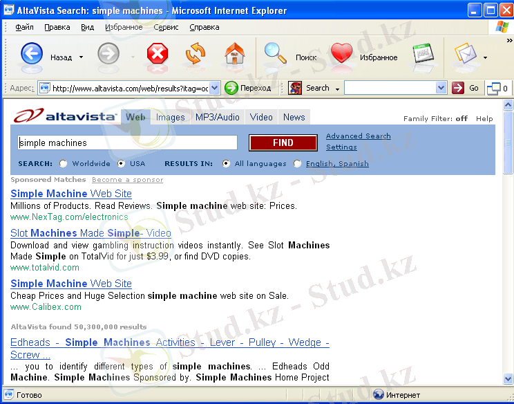The height and width of the screenshot is (404, 514).
Task: Click the www.totalvid.com green URL text
Action: click(45, 268)
